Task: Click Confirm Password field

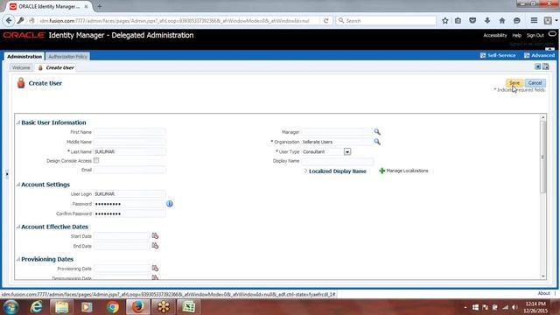Action: click(x=129, y=213)
